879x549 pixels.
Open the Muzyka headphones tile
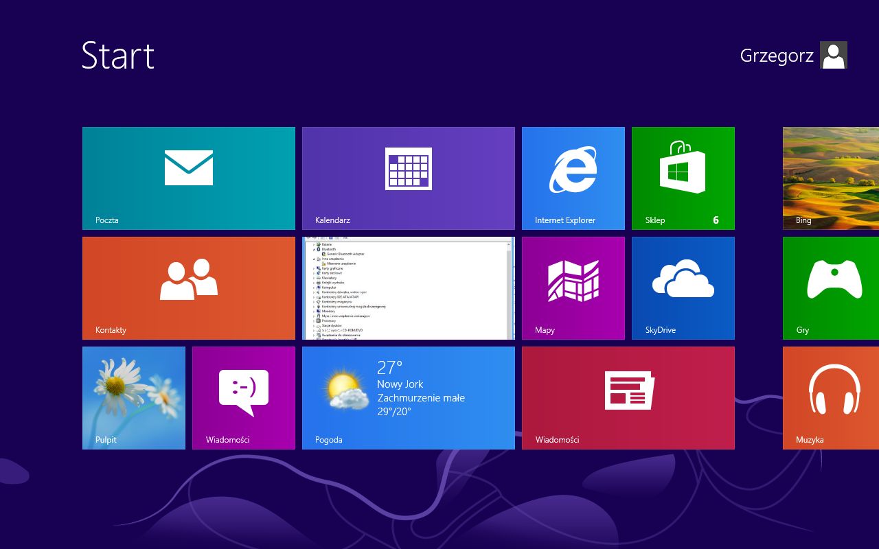831,398
